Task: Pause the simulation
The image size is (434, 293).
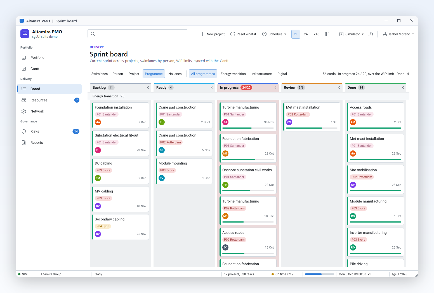Action: point(327,34)
